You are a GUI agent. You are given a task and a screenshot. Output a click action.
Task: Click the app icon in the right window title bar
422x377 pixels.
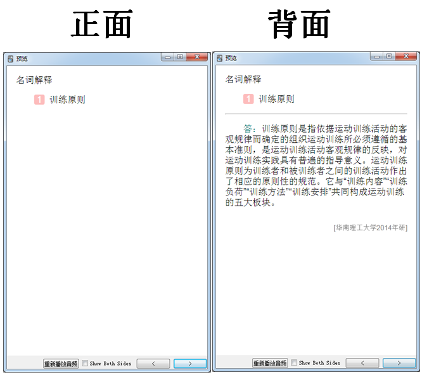pos(219,58)
